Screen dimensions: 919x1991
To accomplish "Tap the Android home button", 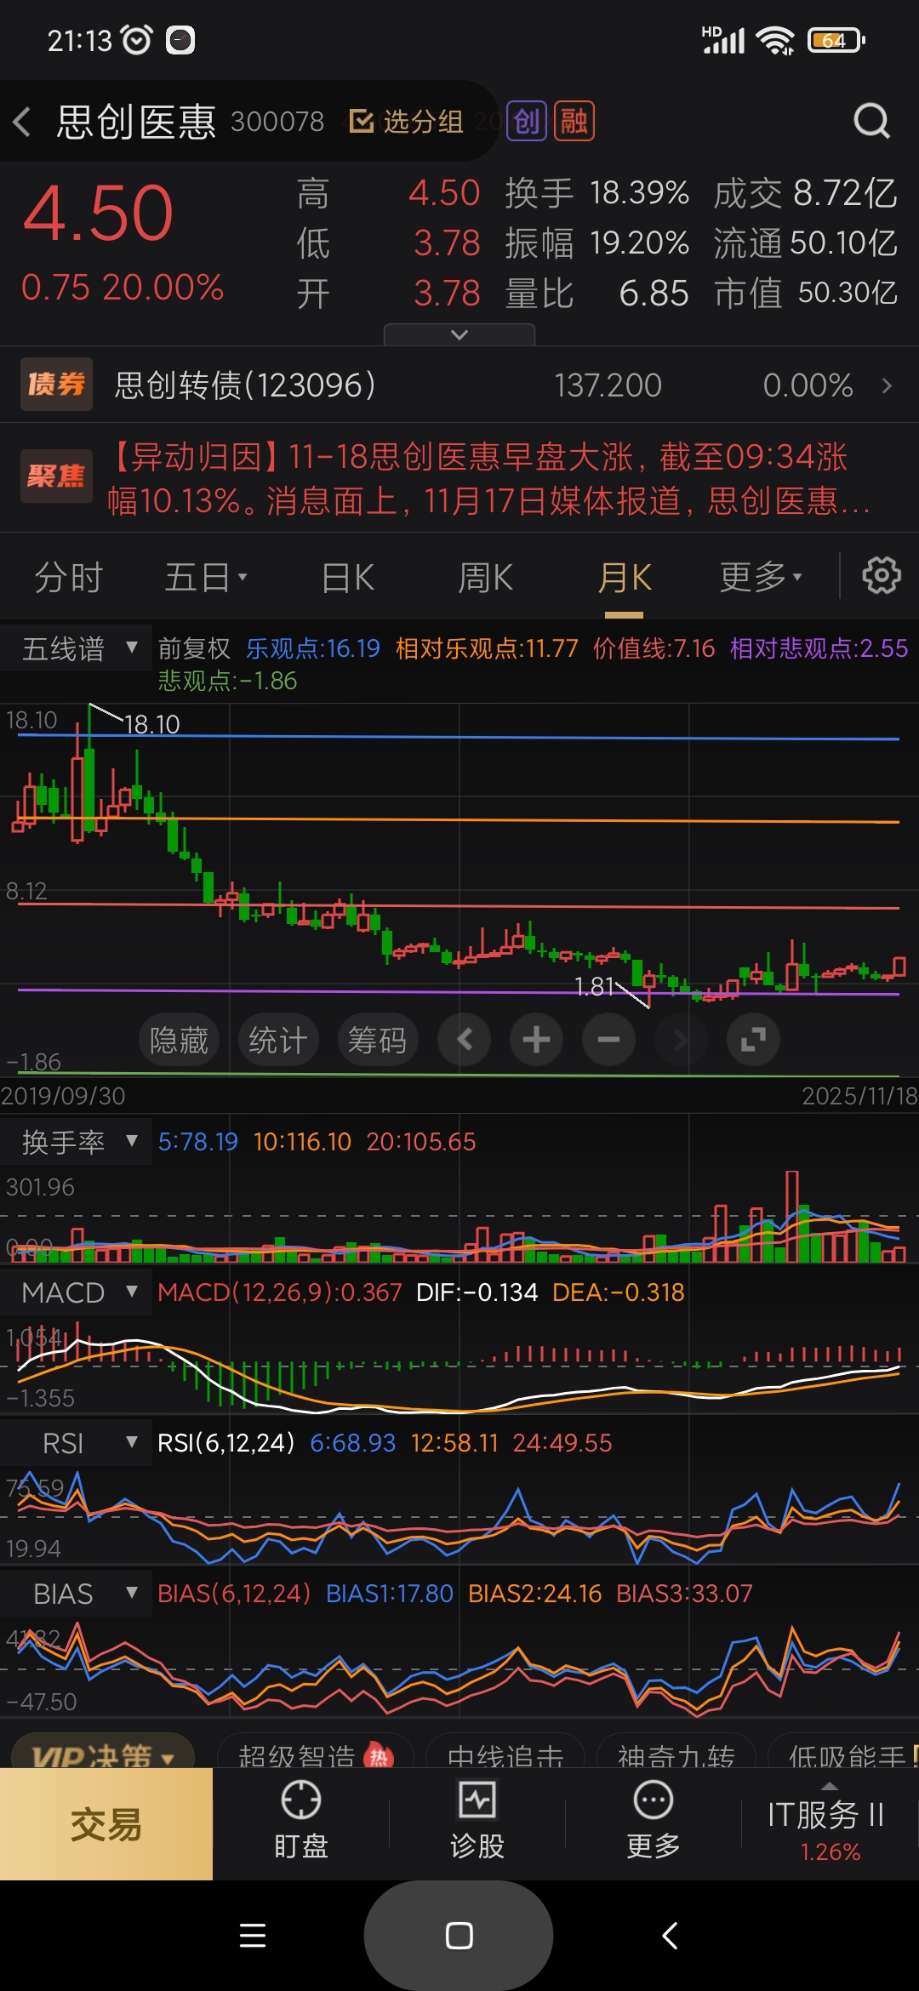I will (459, 1936).
